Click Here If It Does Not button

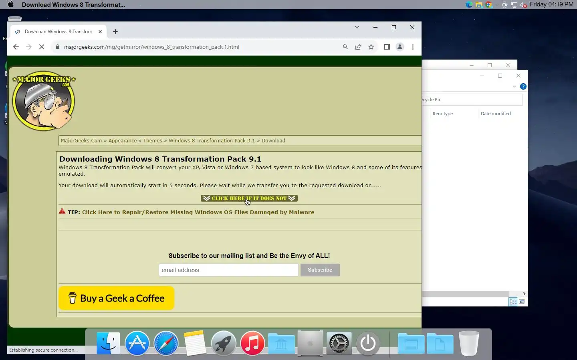pos(249,198)
